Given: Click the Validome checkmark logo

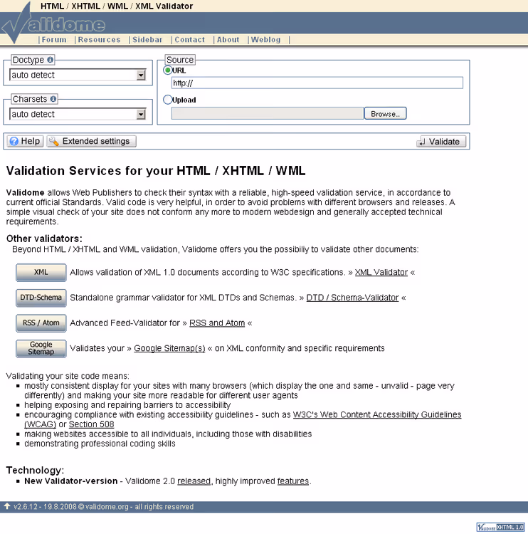Looking at the screenshot, I should 53,23.
